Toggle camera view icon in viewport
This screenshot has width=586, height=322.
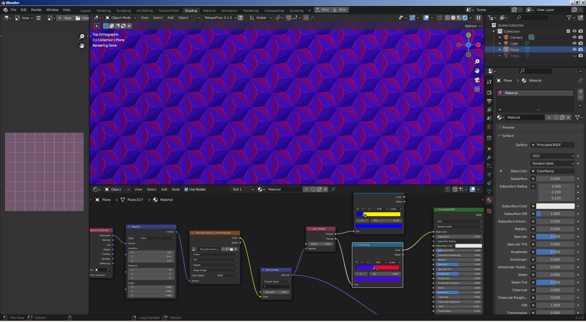(477, 80)
